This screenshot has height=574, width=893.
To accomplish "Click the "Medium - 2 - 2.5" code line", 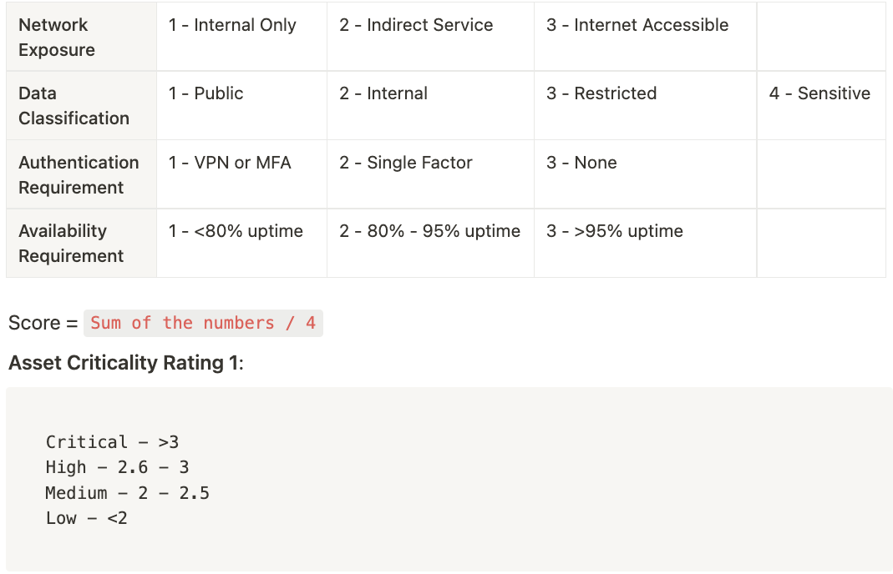I will click(x=127, y=493).
